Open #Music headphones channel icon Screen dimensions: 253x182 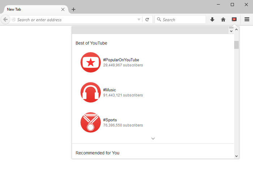tap(90, 92)
